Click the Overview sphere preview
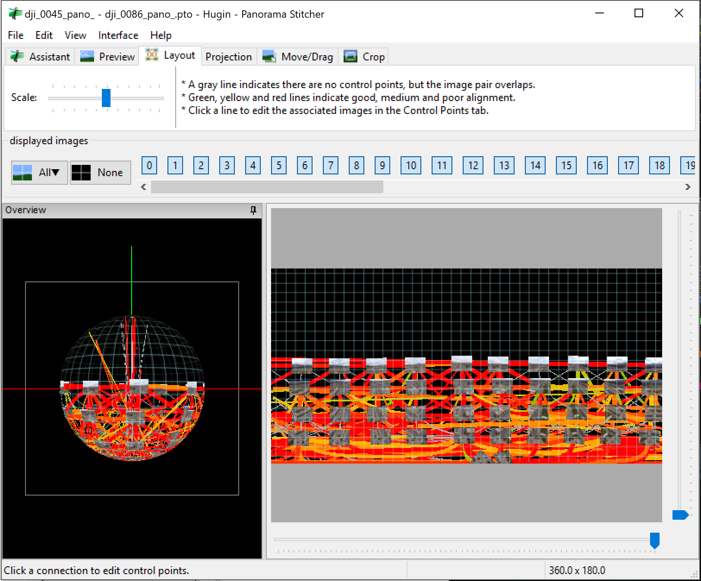The image size is (701, 581). click(132, 388)
